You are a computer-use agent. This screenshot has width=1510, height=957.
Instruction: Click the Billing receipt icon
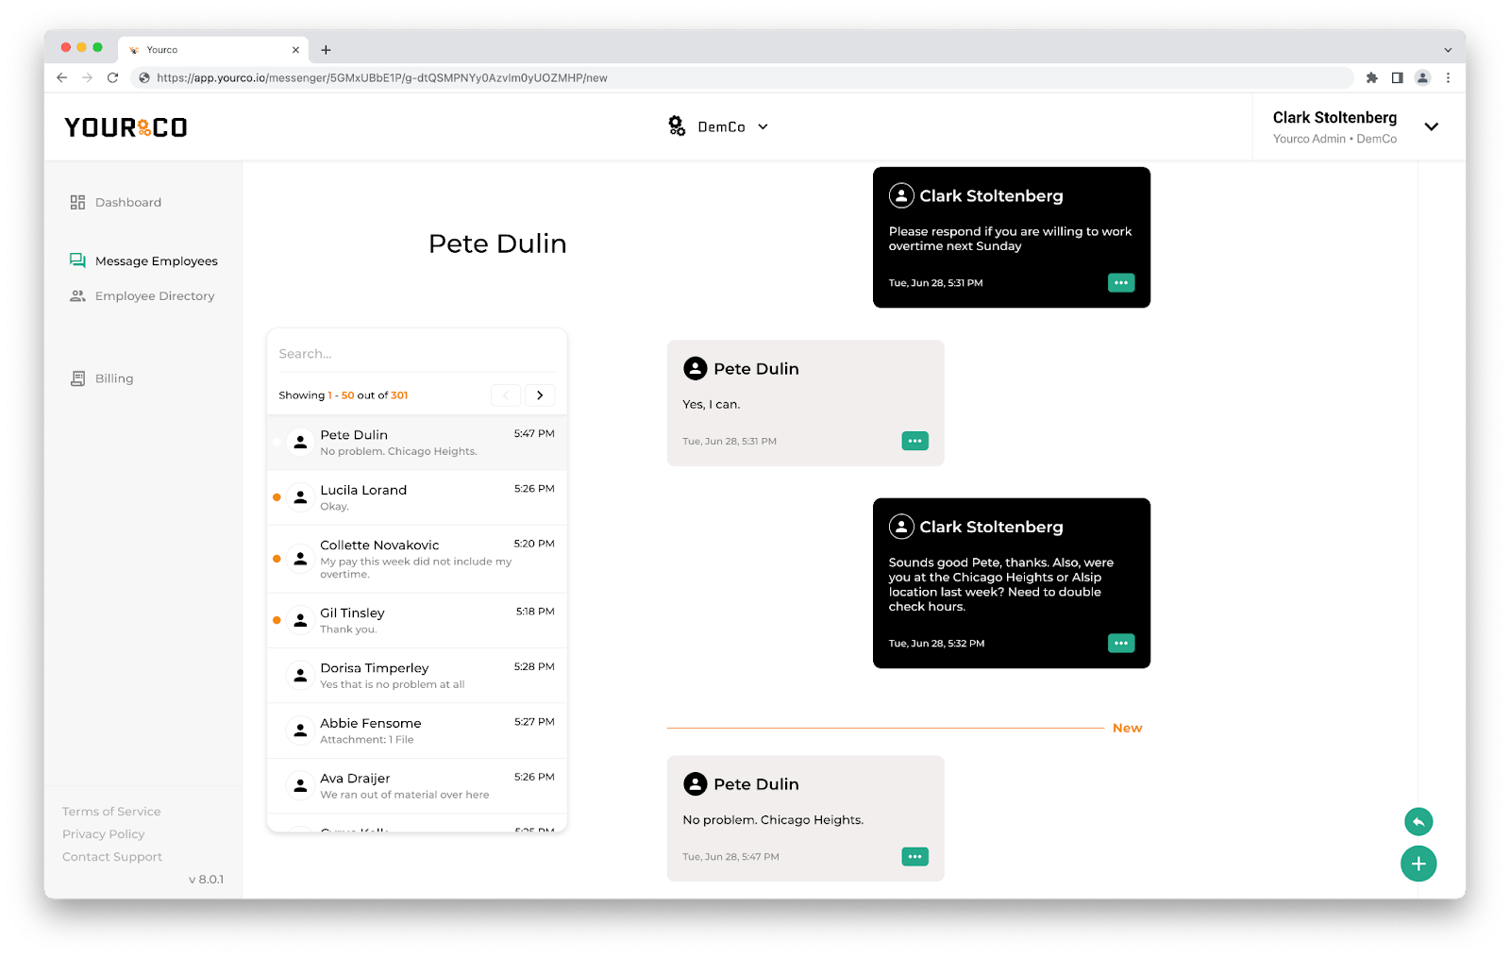point(77,378)
